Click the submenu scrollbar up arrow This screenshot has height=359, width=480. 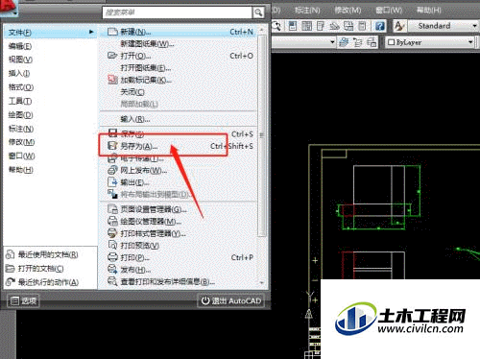(262, 30)
